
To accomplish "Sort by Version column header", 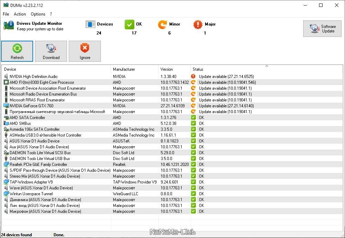I will pyautogui.click(x=174, y=69).
